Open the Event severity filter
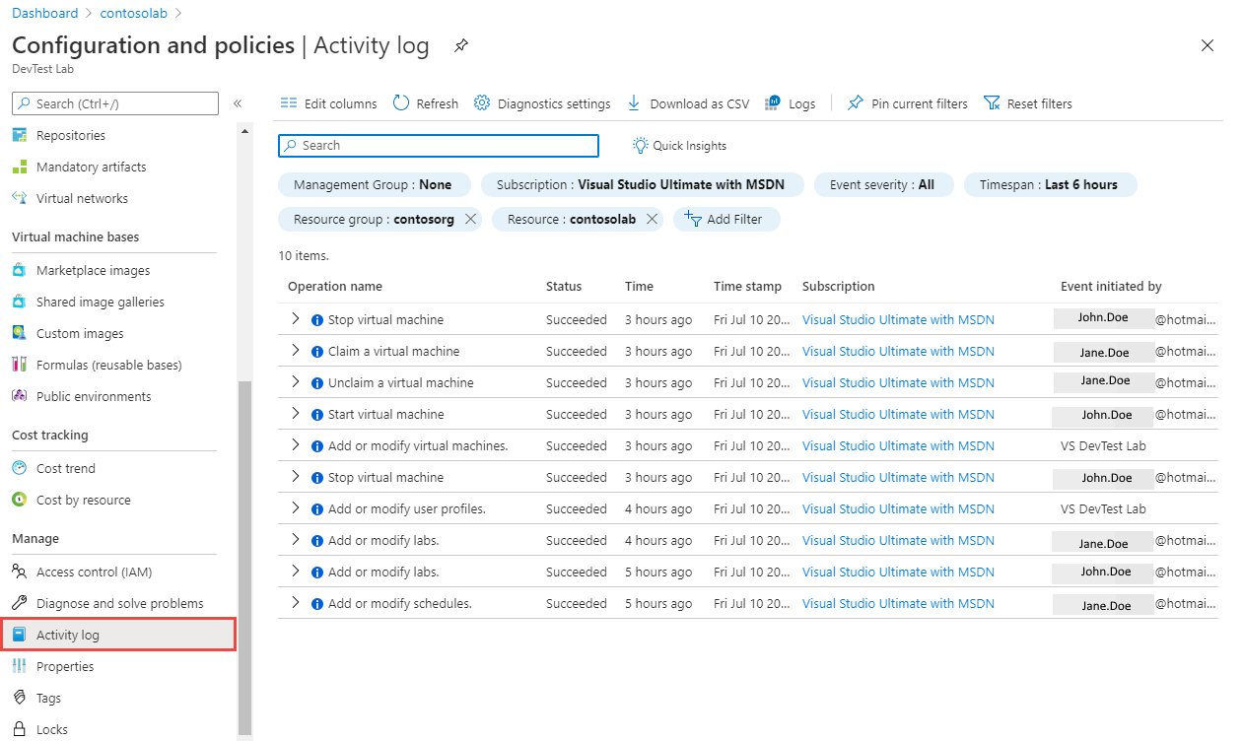 [883, 184]
